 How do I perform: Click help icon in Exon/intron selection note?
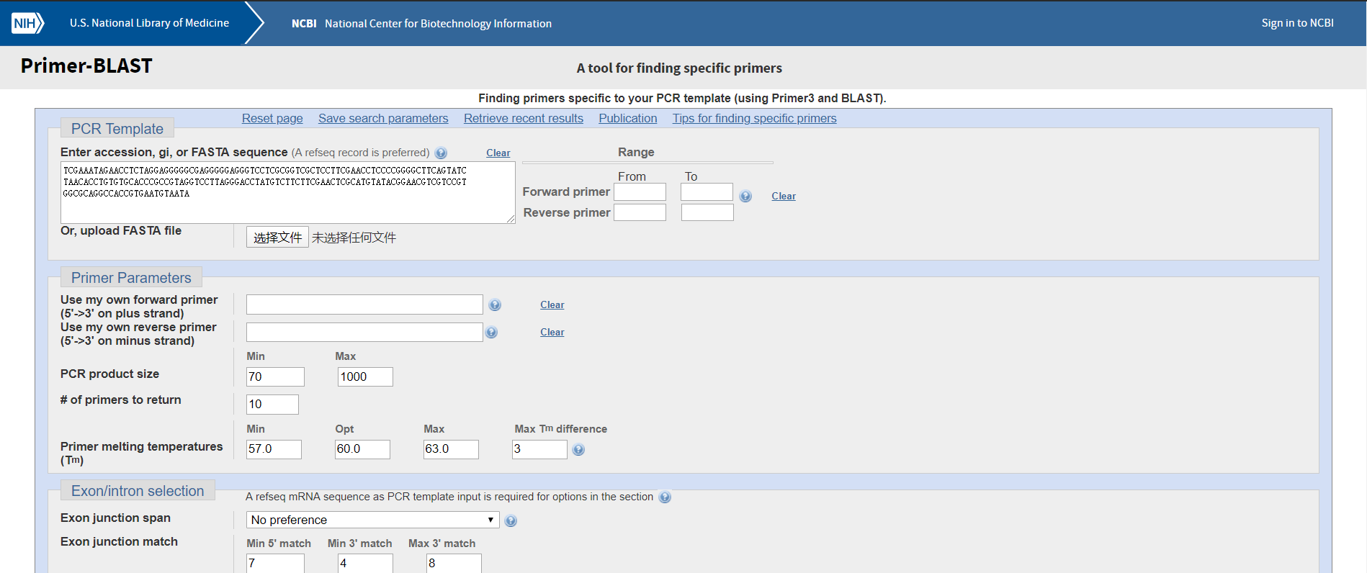(x=665, y=497)
